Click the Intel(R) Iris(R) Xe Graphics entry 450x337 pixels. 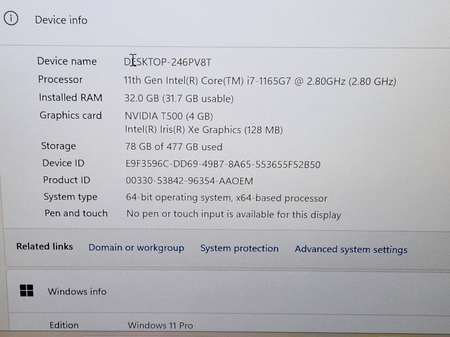point(204,130)
